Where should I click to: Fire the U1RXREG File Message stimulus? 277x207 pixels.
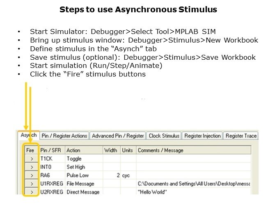click(x=30, y=184)
